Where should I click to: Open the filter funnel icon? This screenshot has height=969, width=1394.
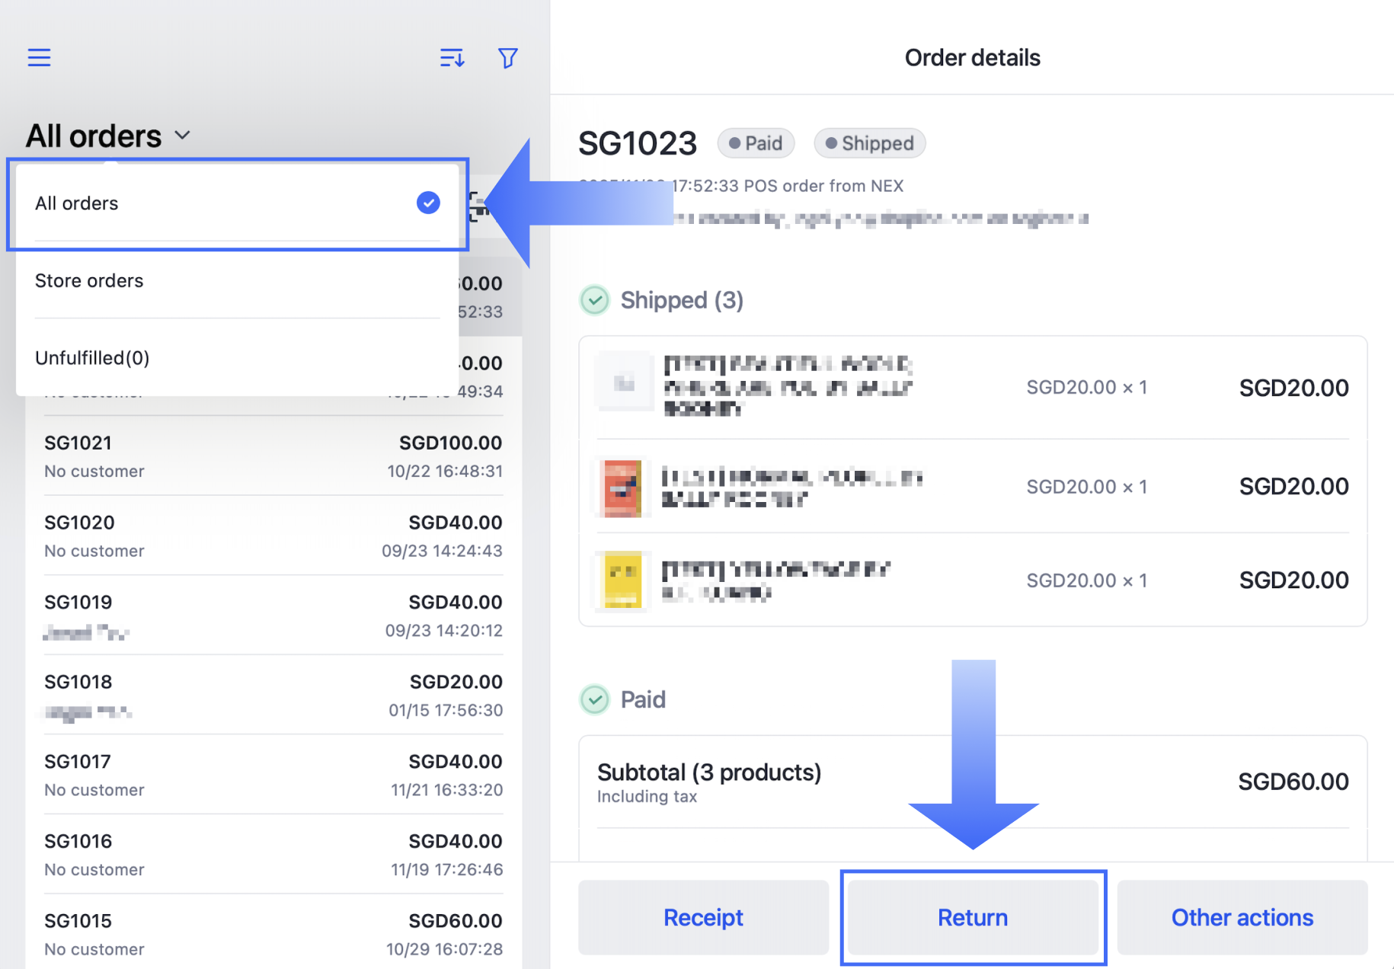click(508, 58)
